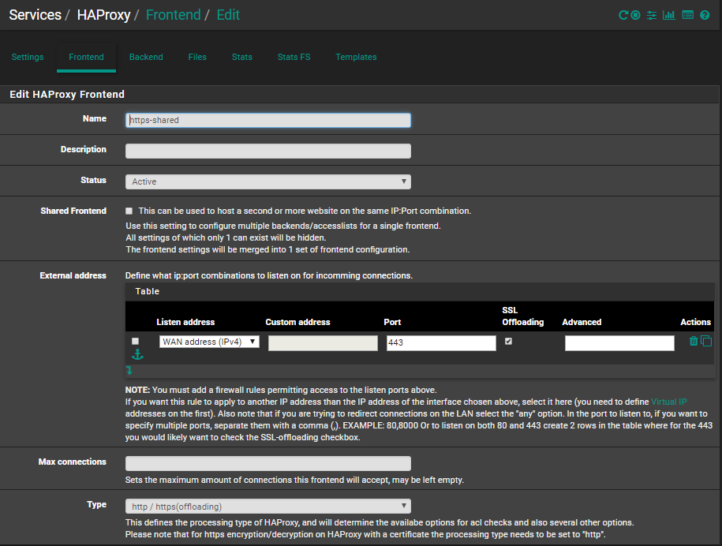Uncheck the SSL Offloading checkbox
722x546 pixels.
[509, 341]
